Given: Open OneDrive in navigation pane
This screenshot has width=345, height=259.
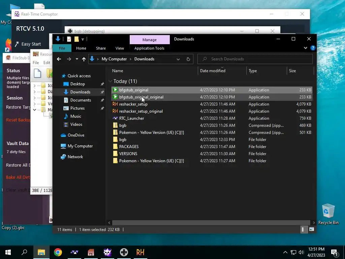Looking at the screenshot, I should coord(73,135).
